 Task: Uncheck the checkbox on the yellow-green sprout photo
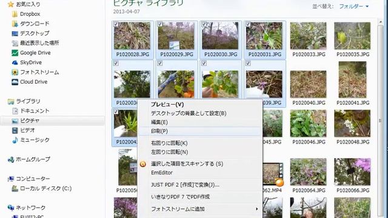116,111
